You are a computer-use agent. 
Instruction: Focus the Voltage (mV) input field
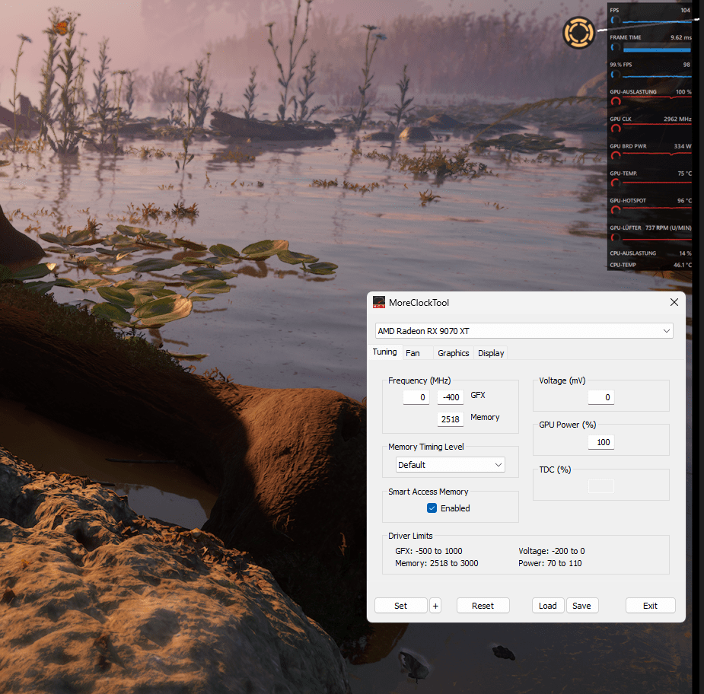(x=601, y=397)
